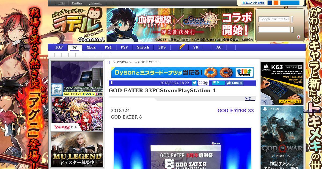The height and width of the screenshot is (169, 322).
Task: Click the 全コメントを見る Twitter comments button
Action: (253, 3)
